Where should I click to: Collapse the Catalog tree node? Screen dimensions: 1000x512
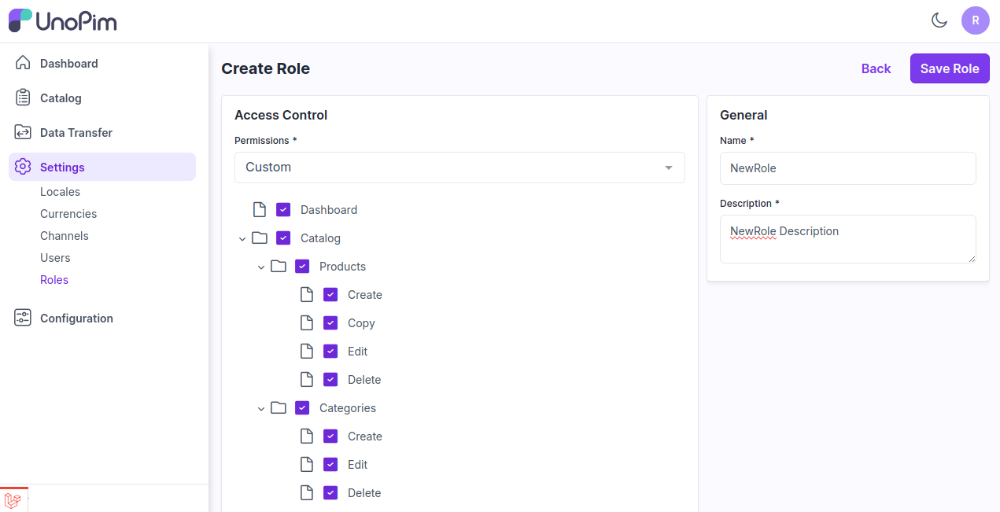coord(242,238)
